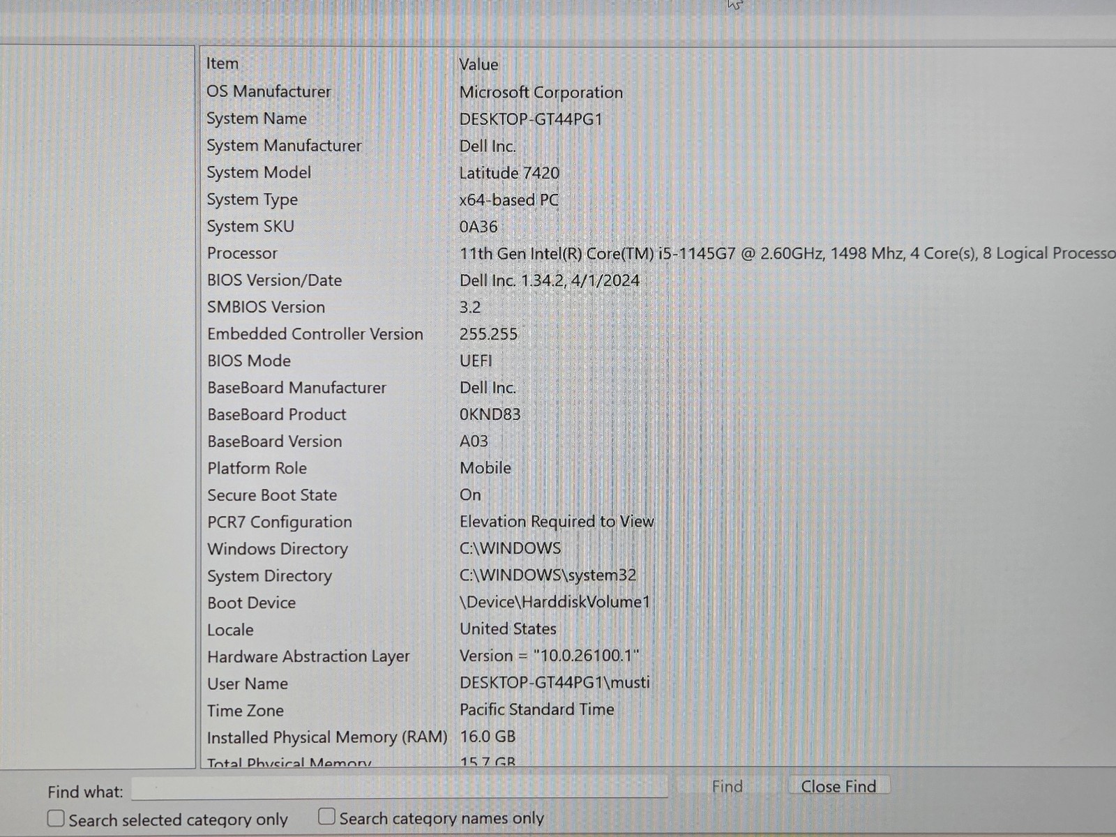Select the System SKU row label
The width and height of the screenshot is (1116, 837).
[x=250, y=226]
